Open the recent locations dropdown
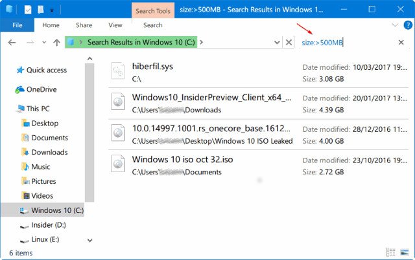 [44, 42]
